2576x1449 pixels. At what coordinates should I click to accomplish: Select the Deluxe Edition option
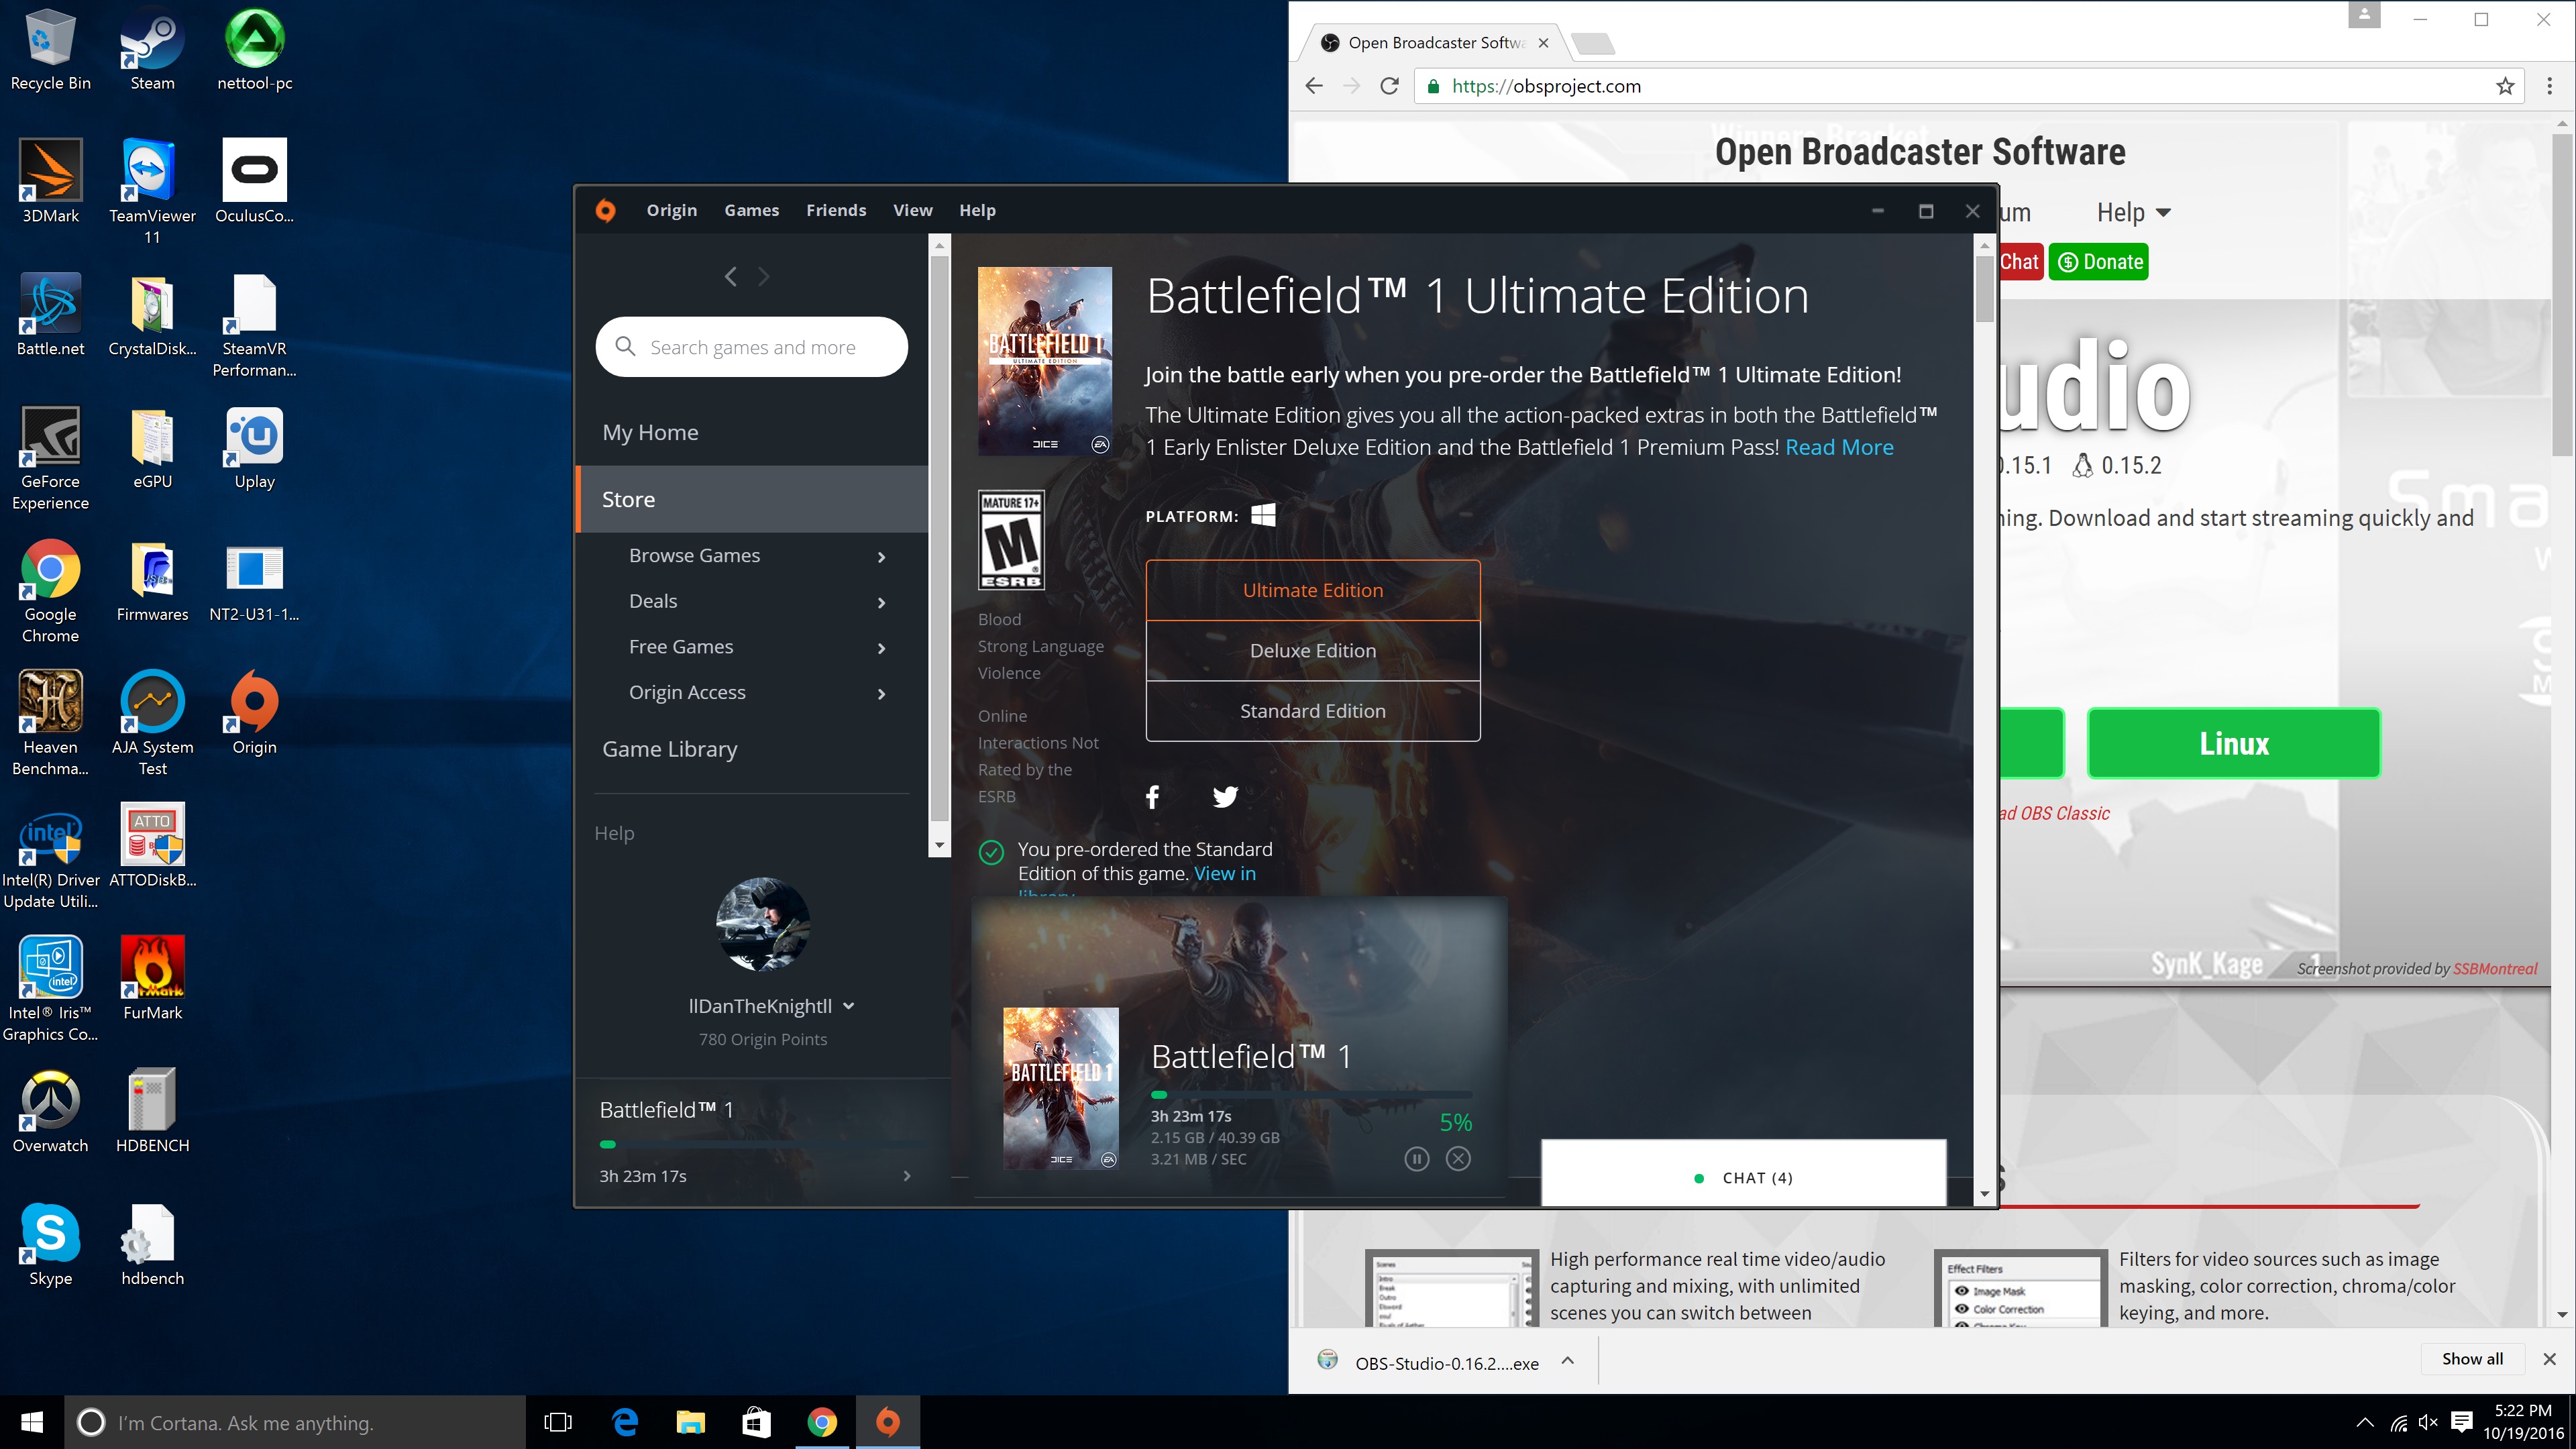pyautogui.click(x=1313, y=651)
